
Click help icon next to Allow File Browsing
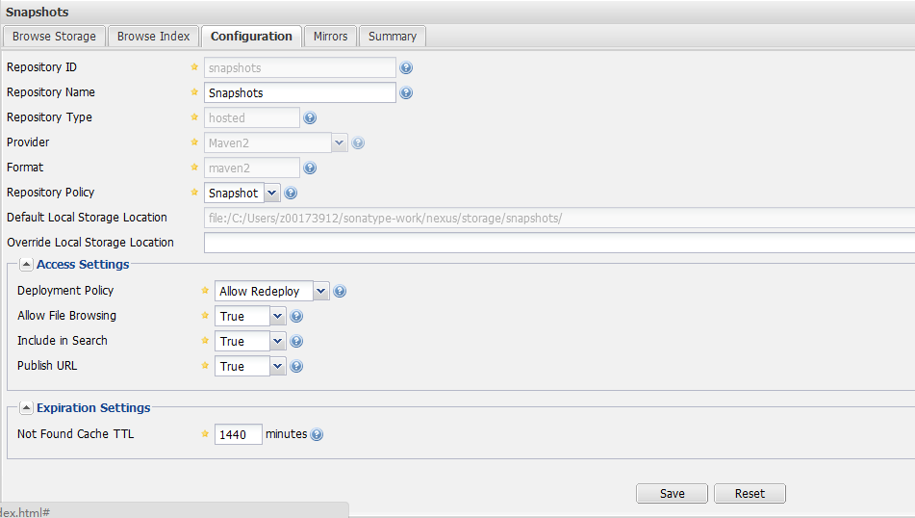point(296,317)
